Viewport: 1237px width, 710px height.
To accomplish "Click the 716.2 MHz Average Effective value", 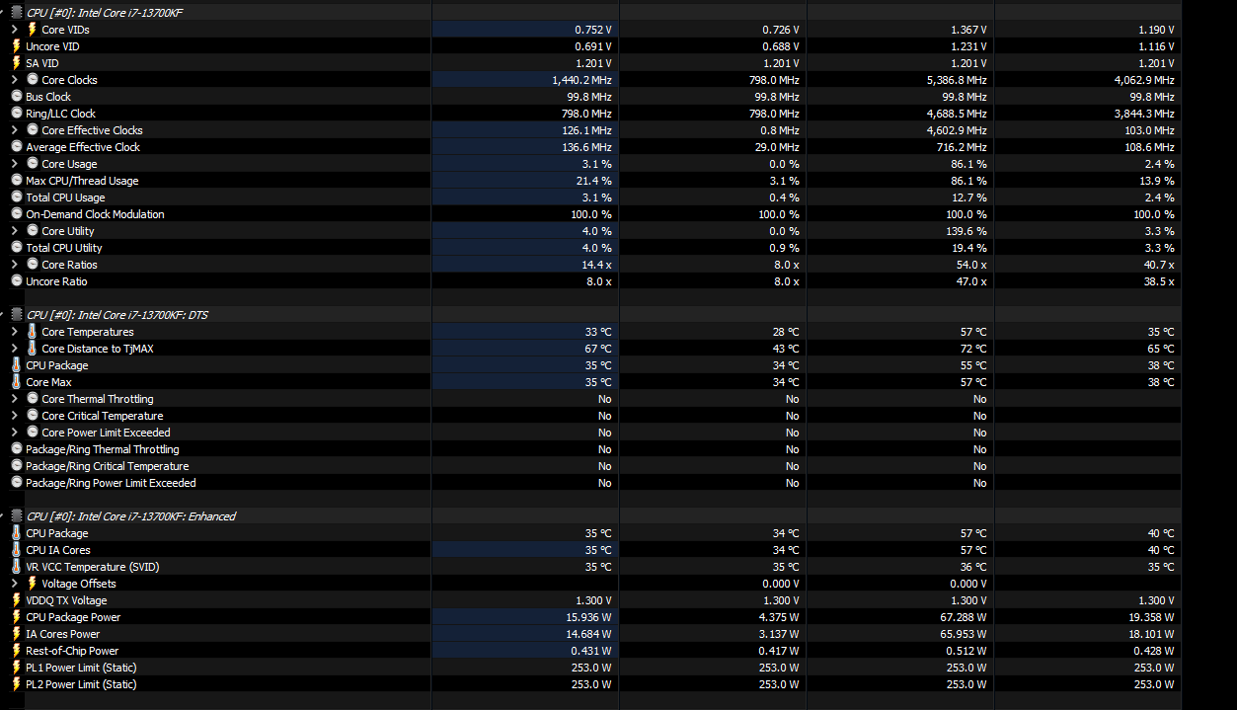I will point(962,147).
